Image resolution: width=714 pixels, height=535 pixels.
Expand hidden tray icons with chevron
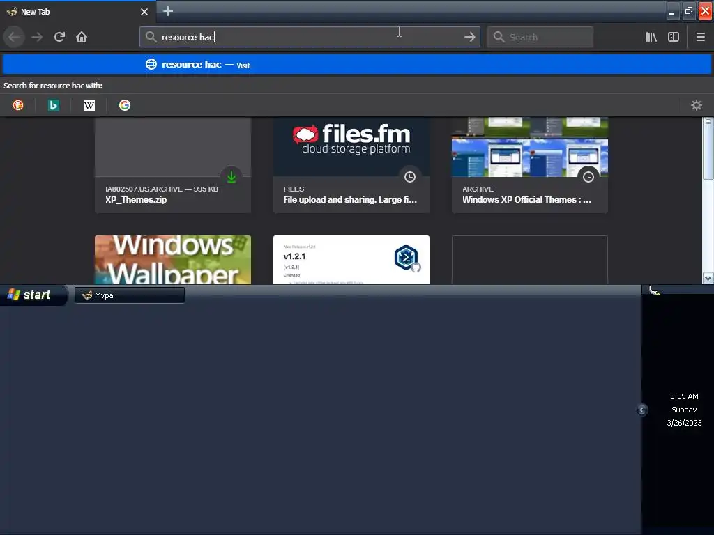(642, 410)
